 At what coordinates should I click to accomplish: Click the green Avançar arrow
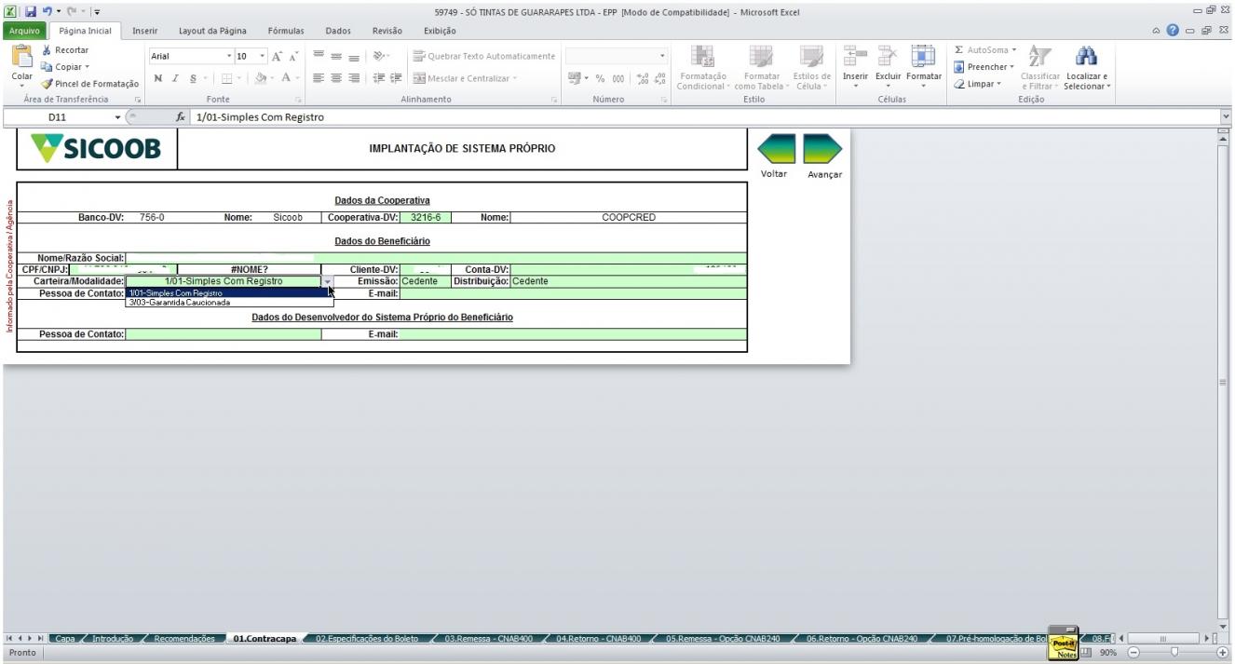[822, 149]
